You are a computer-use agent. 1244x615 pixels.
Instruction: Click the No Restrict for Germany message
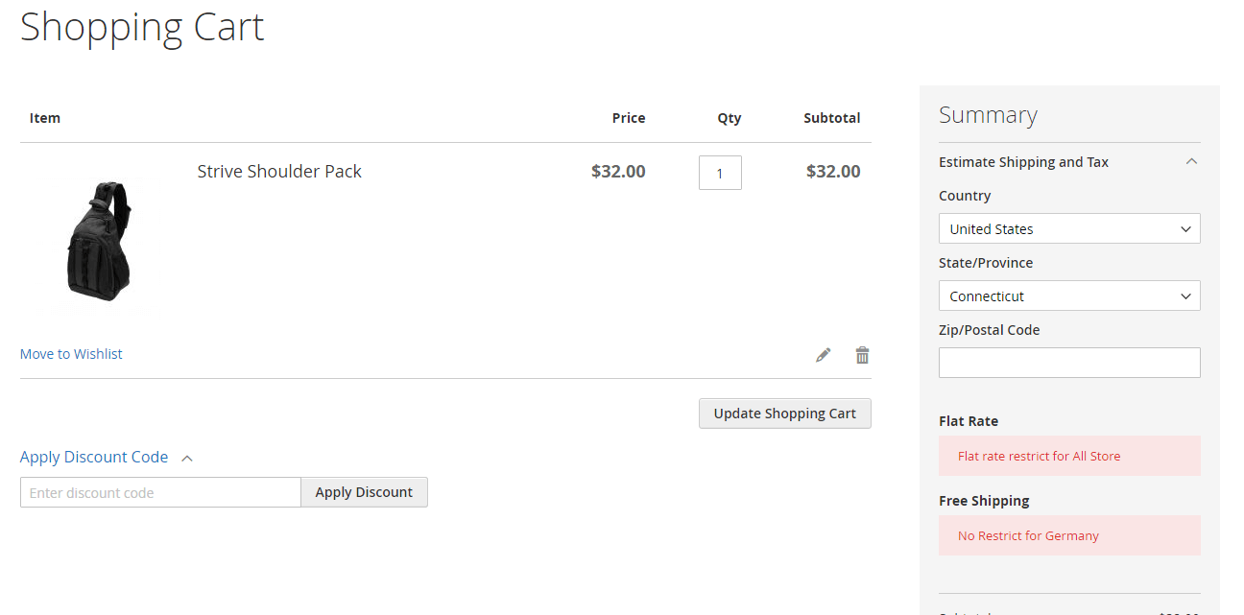(x=1028, y=535)
